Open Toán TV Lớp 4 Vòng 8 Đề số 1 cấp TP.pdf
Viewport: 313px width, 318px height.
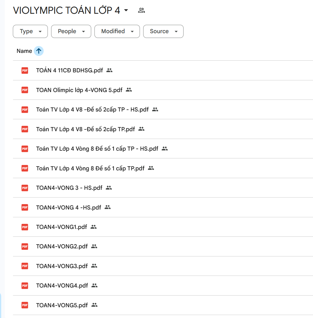click(x=90, y=168)
